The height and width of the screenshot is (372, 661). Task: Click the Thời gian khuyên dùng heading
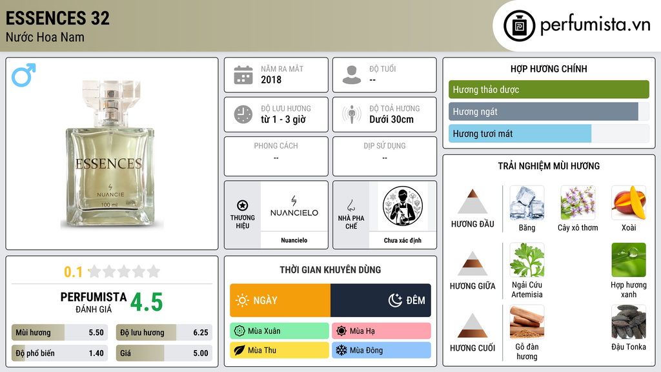(x=330, y=270)
